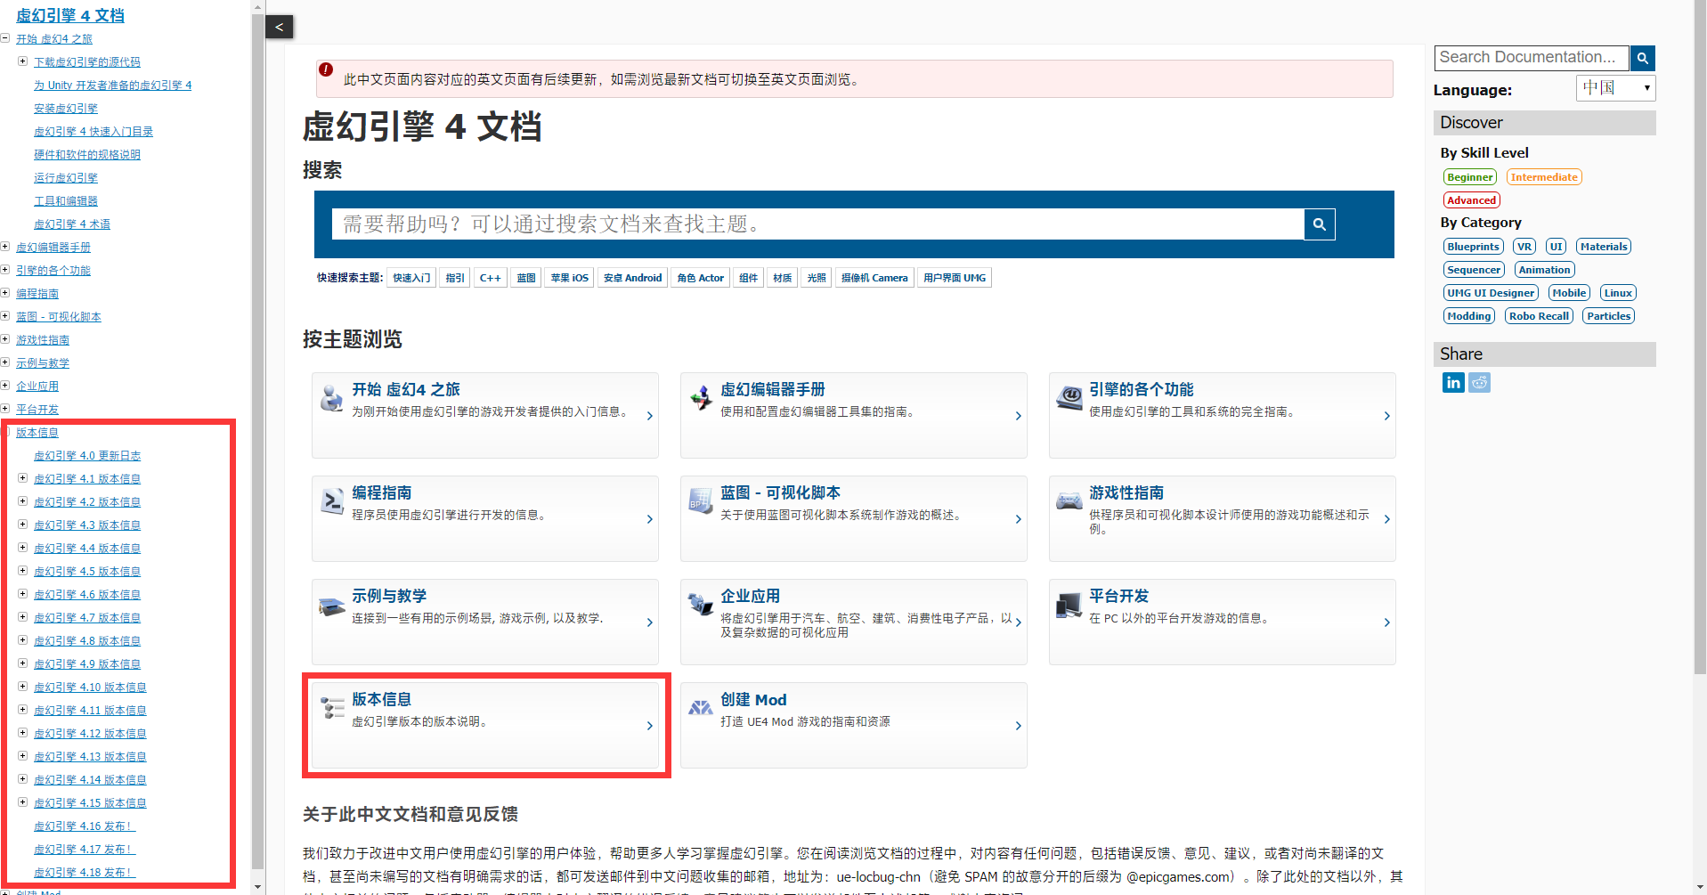Collapse the 开始 虚幻4 之旅 tree node
The width and height of the screenshot is (1707, 895).
coord(5,38)
